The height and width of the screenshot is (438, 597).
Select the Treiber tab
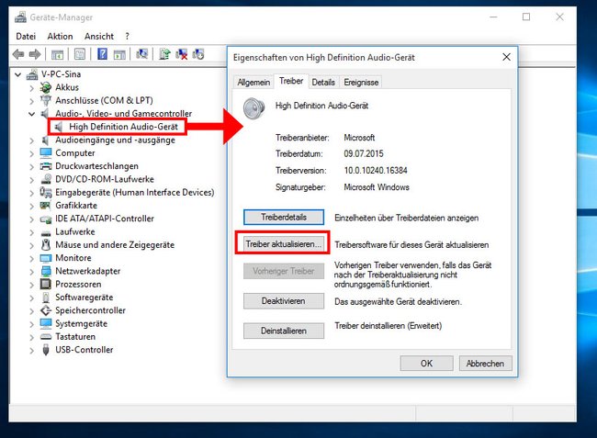point(291,81)
